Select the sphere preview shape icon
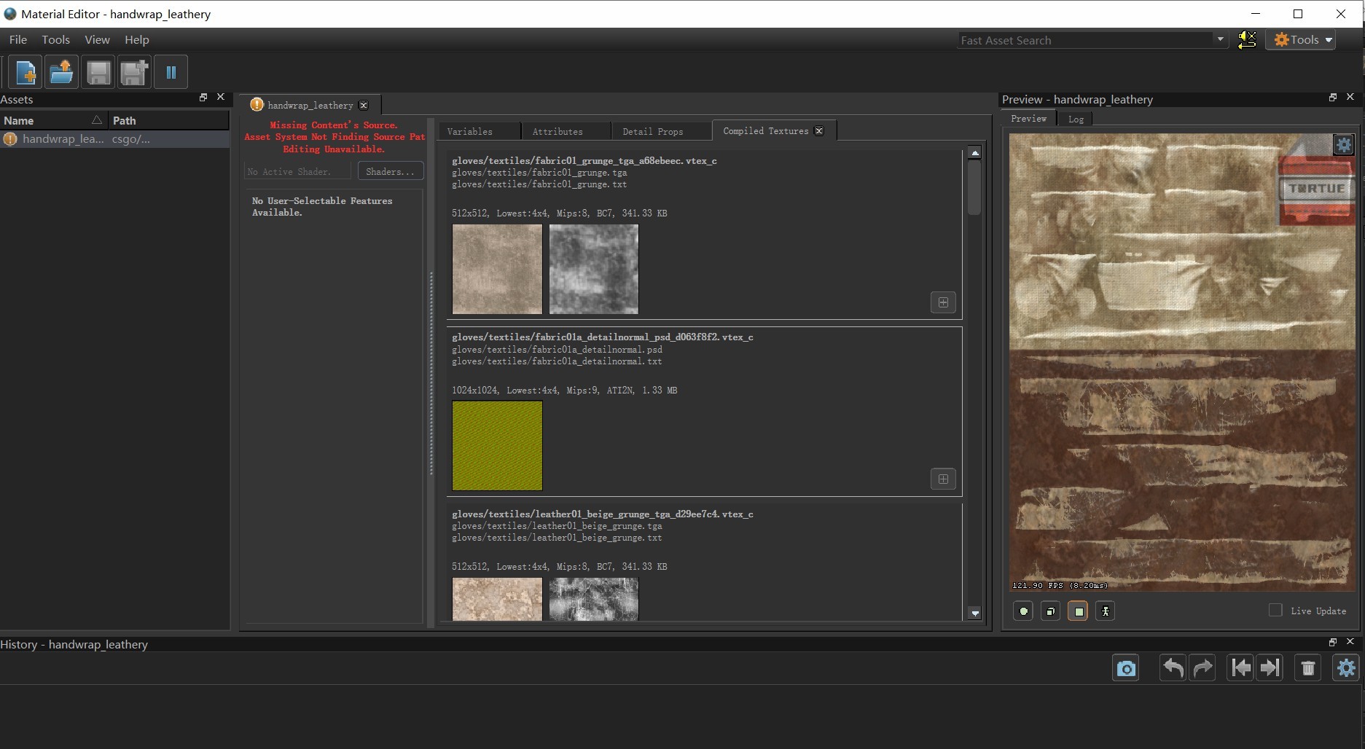Screen dimensions: 1365x749 1023,611
